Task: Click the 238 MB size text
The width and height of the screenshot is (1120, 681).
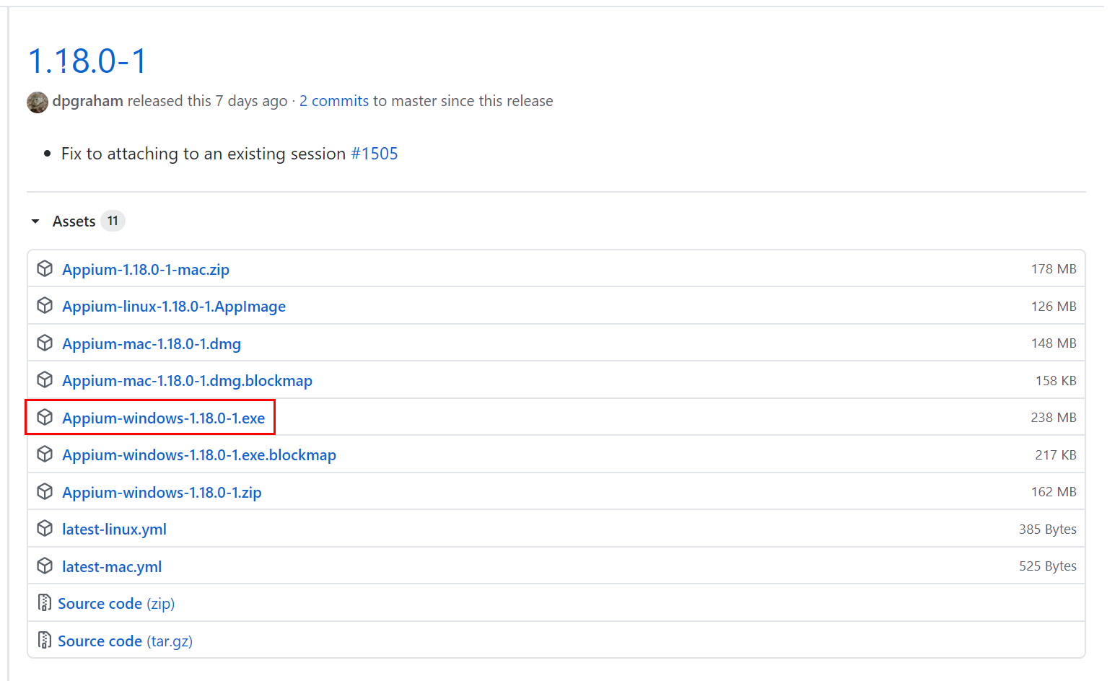Action: (x=1054, y=418)
